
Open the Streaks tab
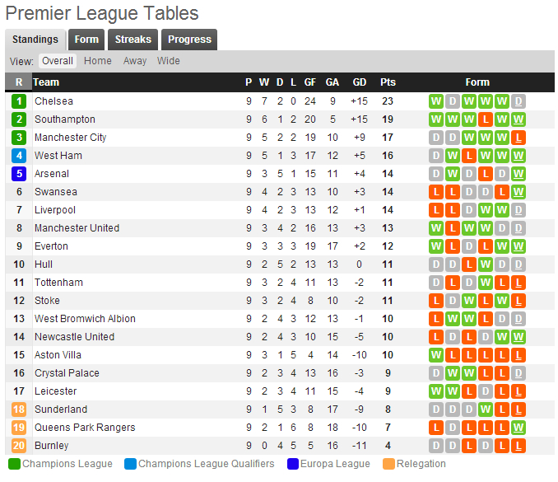(x=133, y=40)
